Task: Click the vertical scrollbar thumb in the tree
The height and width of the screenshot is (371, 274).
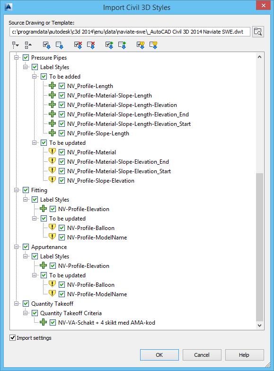Action: tap(259, 247)
